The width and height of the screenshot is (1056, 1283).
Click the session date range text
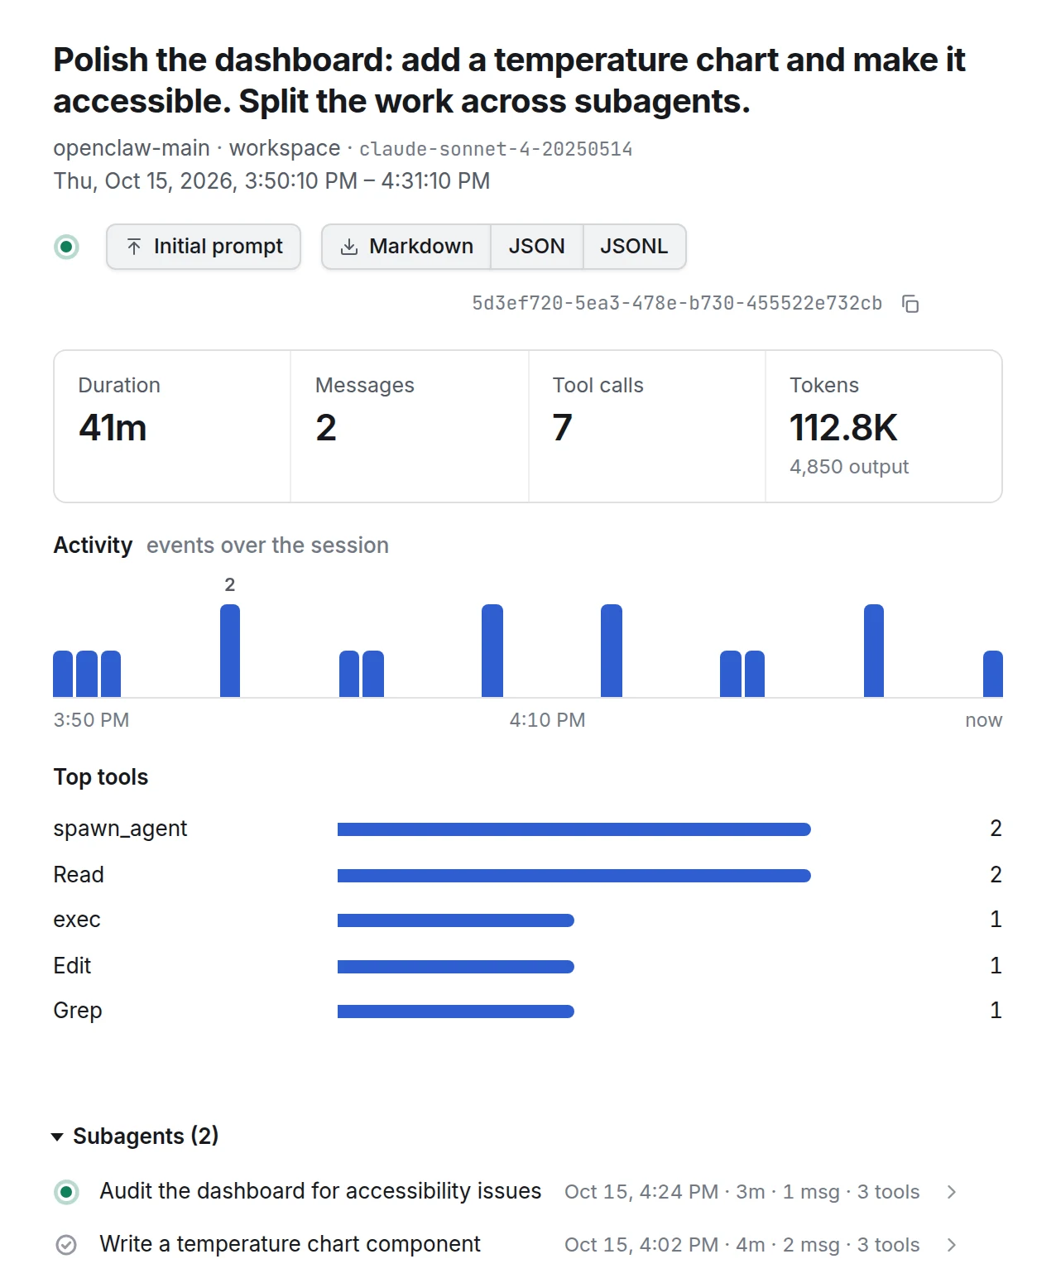pyautogui.click(x=272, y=180)
